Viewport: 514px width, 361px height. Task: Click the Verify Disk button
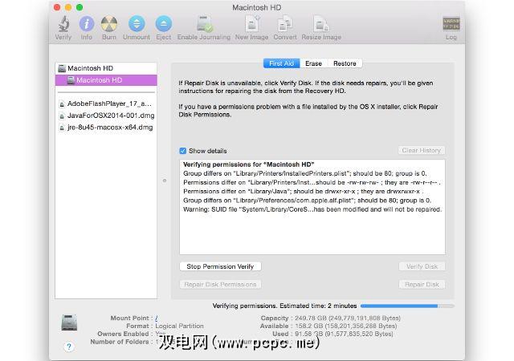[422, 266]
